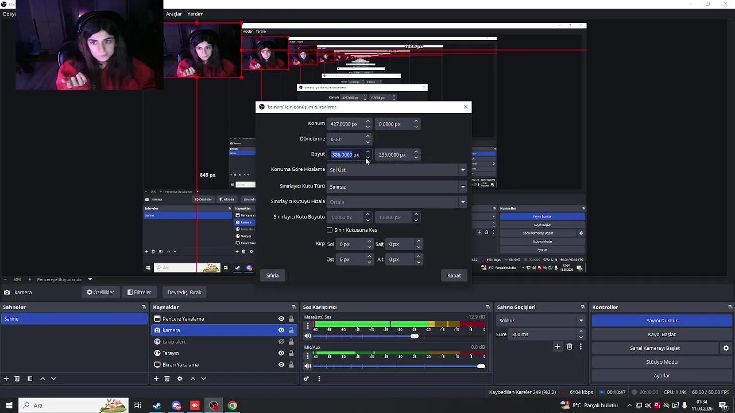Click Sıfırla button in transform dialog
Image resolution: width=735 pixels, height=413 pixels.
(272, 275)
